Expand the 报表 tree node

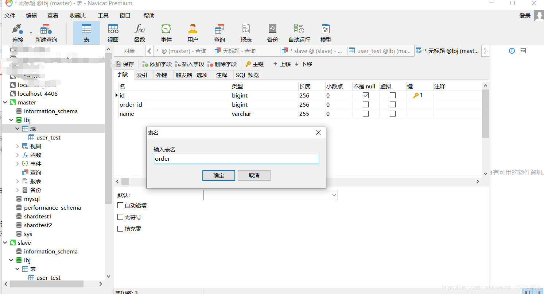point(18,181)
